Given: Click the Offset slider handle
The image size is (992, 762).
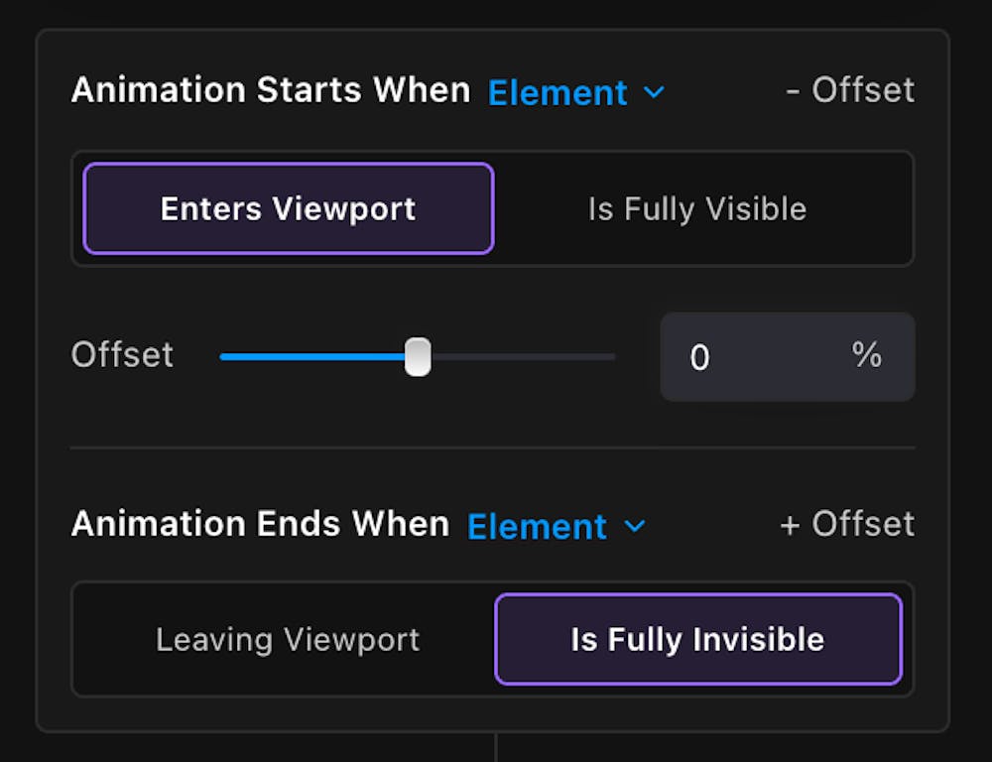Looking at the screenshot, I should (x=418, y=356).
